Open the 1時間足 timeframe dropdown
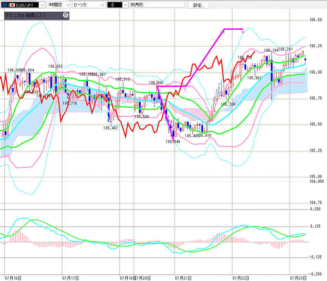This screenshot has width=327, height=281. (68, 5)
